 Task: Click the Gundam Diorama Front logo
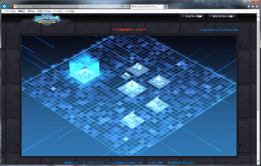click(x=47, y=19)
